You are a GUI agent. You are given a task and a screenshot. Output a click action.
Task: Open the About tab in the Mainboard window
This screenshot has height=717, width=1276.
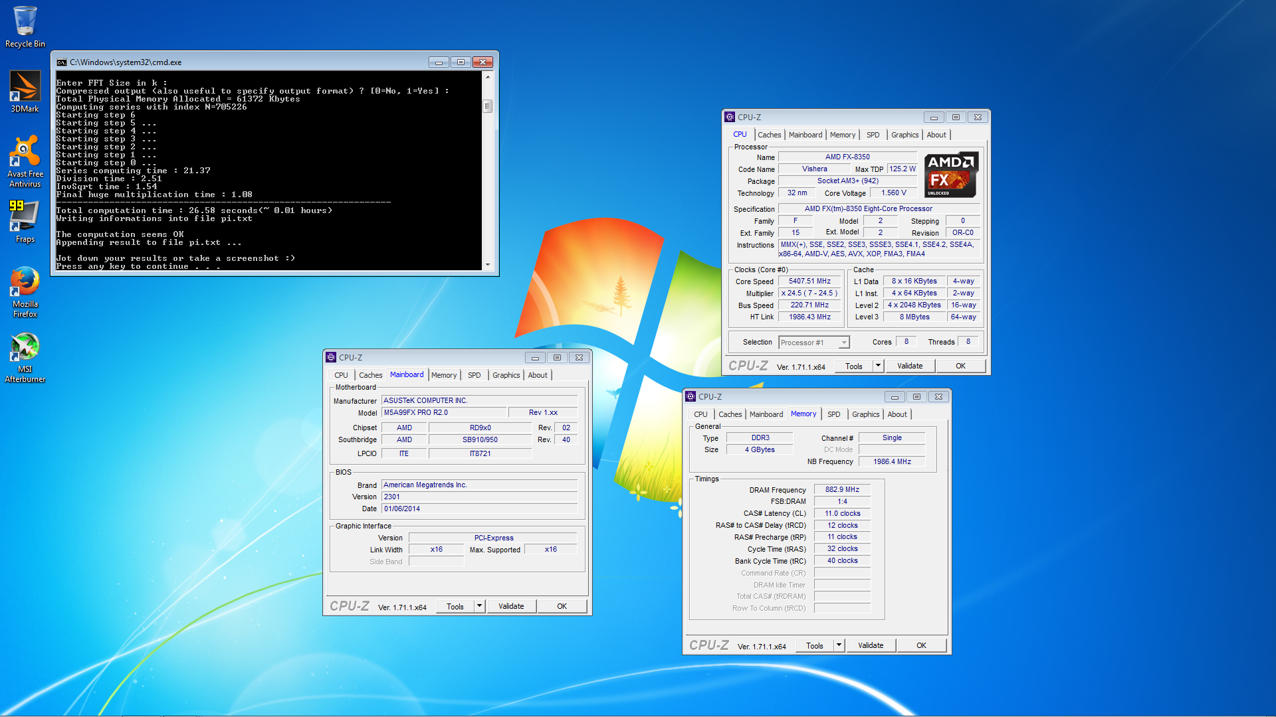click(538, 375)
